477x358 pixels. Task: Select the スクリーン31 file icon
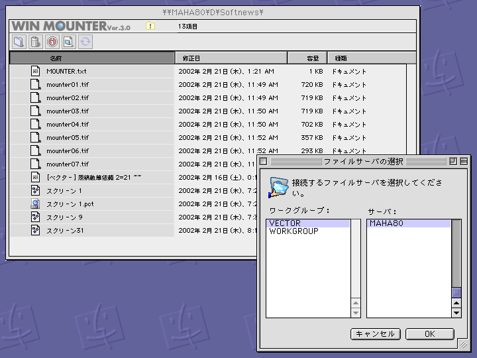[x=35, y=230]
